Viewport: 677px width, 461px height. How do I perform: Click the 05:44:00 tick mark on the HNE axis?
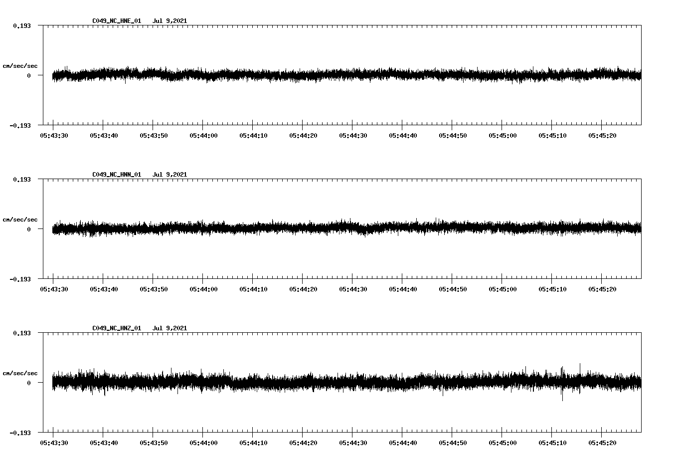203,127
